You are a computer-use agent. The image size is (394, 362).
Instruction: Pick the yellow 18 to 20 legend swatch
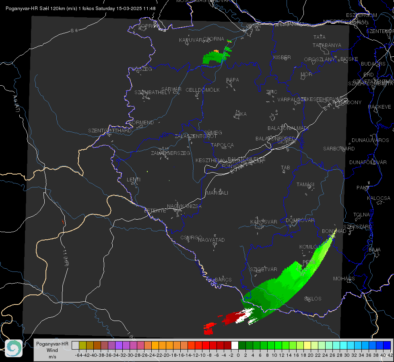[307, 346]
